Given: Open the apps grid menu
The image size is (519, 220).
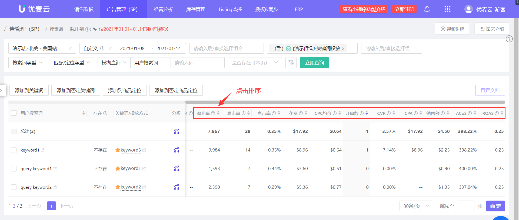Looking at the screenshot, I should point(447,9).
